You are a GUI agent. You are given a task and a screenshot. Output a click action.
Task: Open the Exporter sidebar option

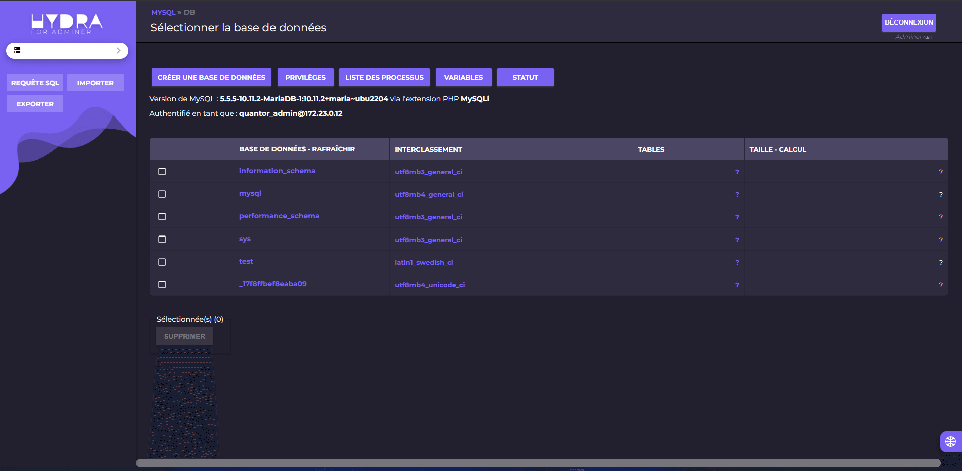35,104
